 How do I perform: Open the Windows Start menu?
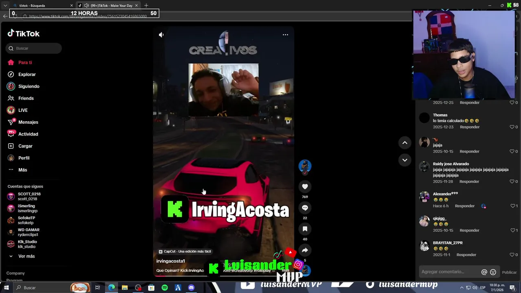point(6,288)
